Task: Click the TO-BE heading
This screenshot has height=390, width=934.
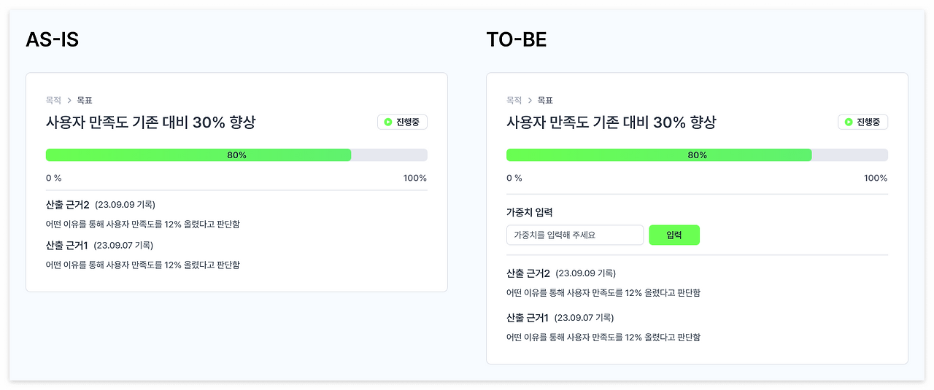Action: [x=516, y=40]
